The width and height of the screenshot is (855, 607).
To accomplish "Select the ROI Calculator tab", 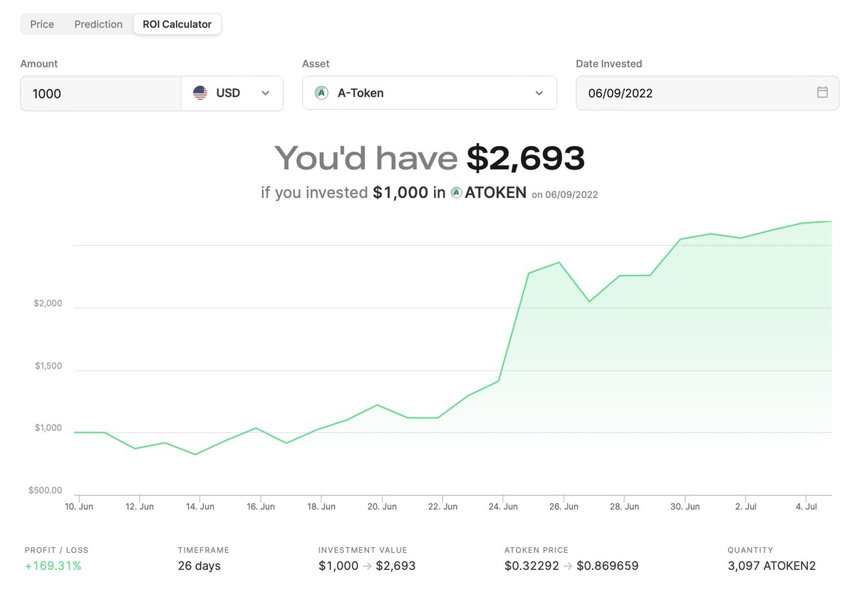I will point(177,24).
